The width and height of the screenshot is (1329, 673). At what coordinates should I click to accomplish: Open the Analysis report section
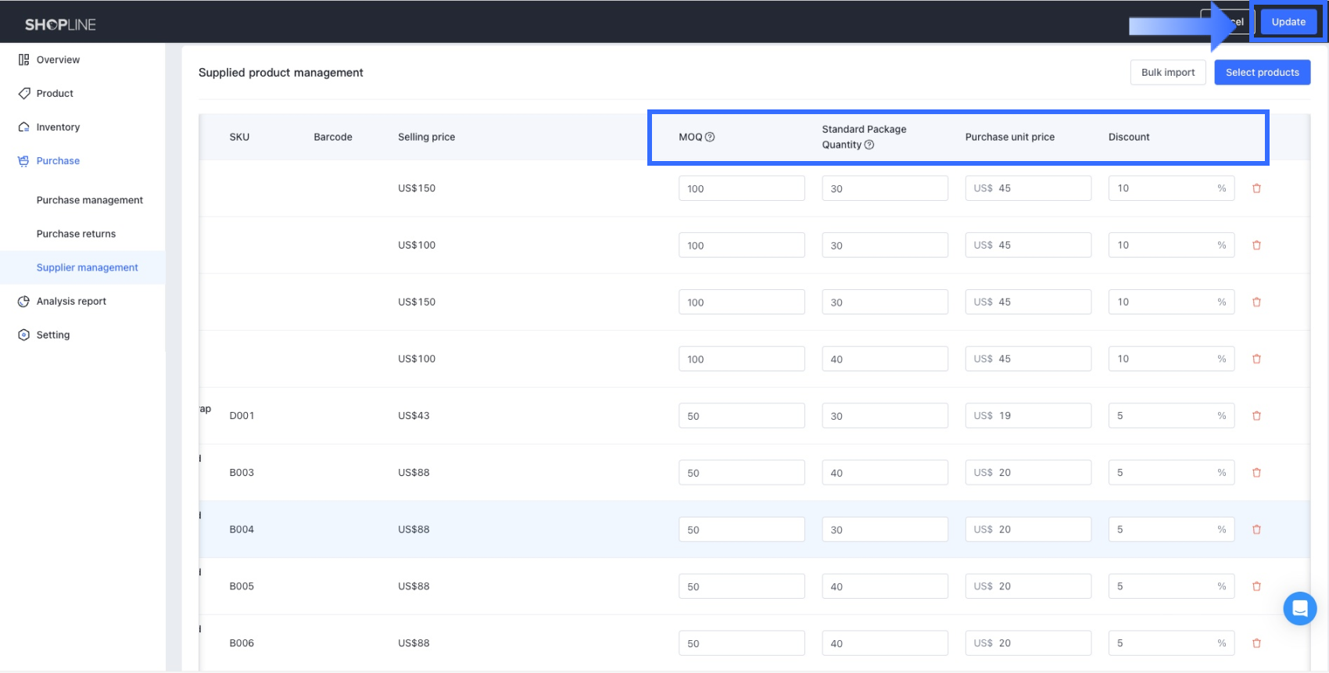pyautogui.click(x=71, y=301)
